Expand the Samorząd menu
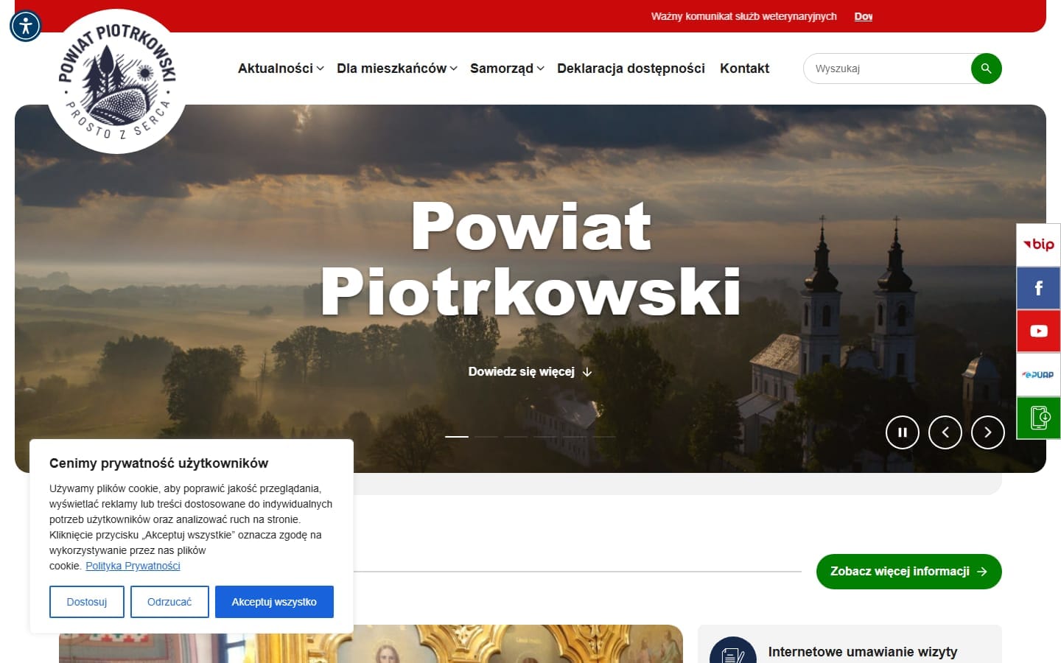The height and width of the screenshot is (663, 1061). pyautogui.click(x=507, y=69)
